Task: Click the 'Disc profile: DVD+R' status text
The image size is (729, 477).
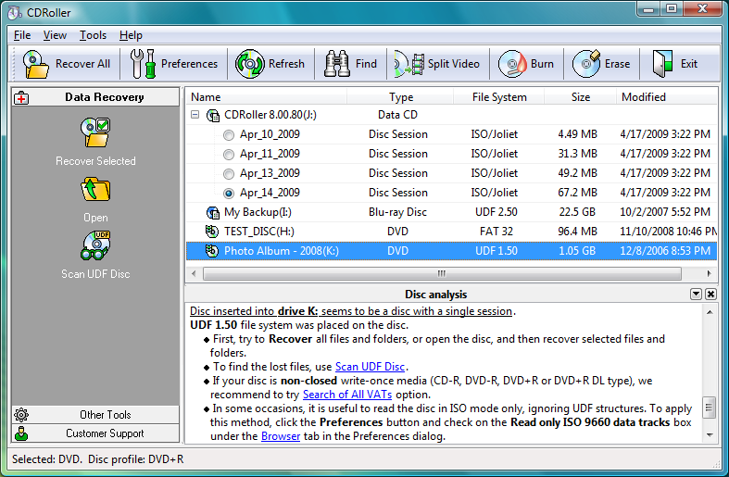Action: (x=136, y=459)
